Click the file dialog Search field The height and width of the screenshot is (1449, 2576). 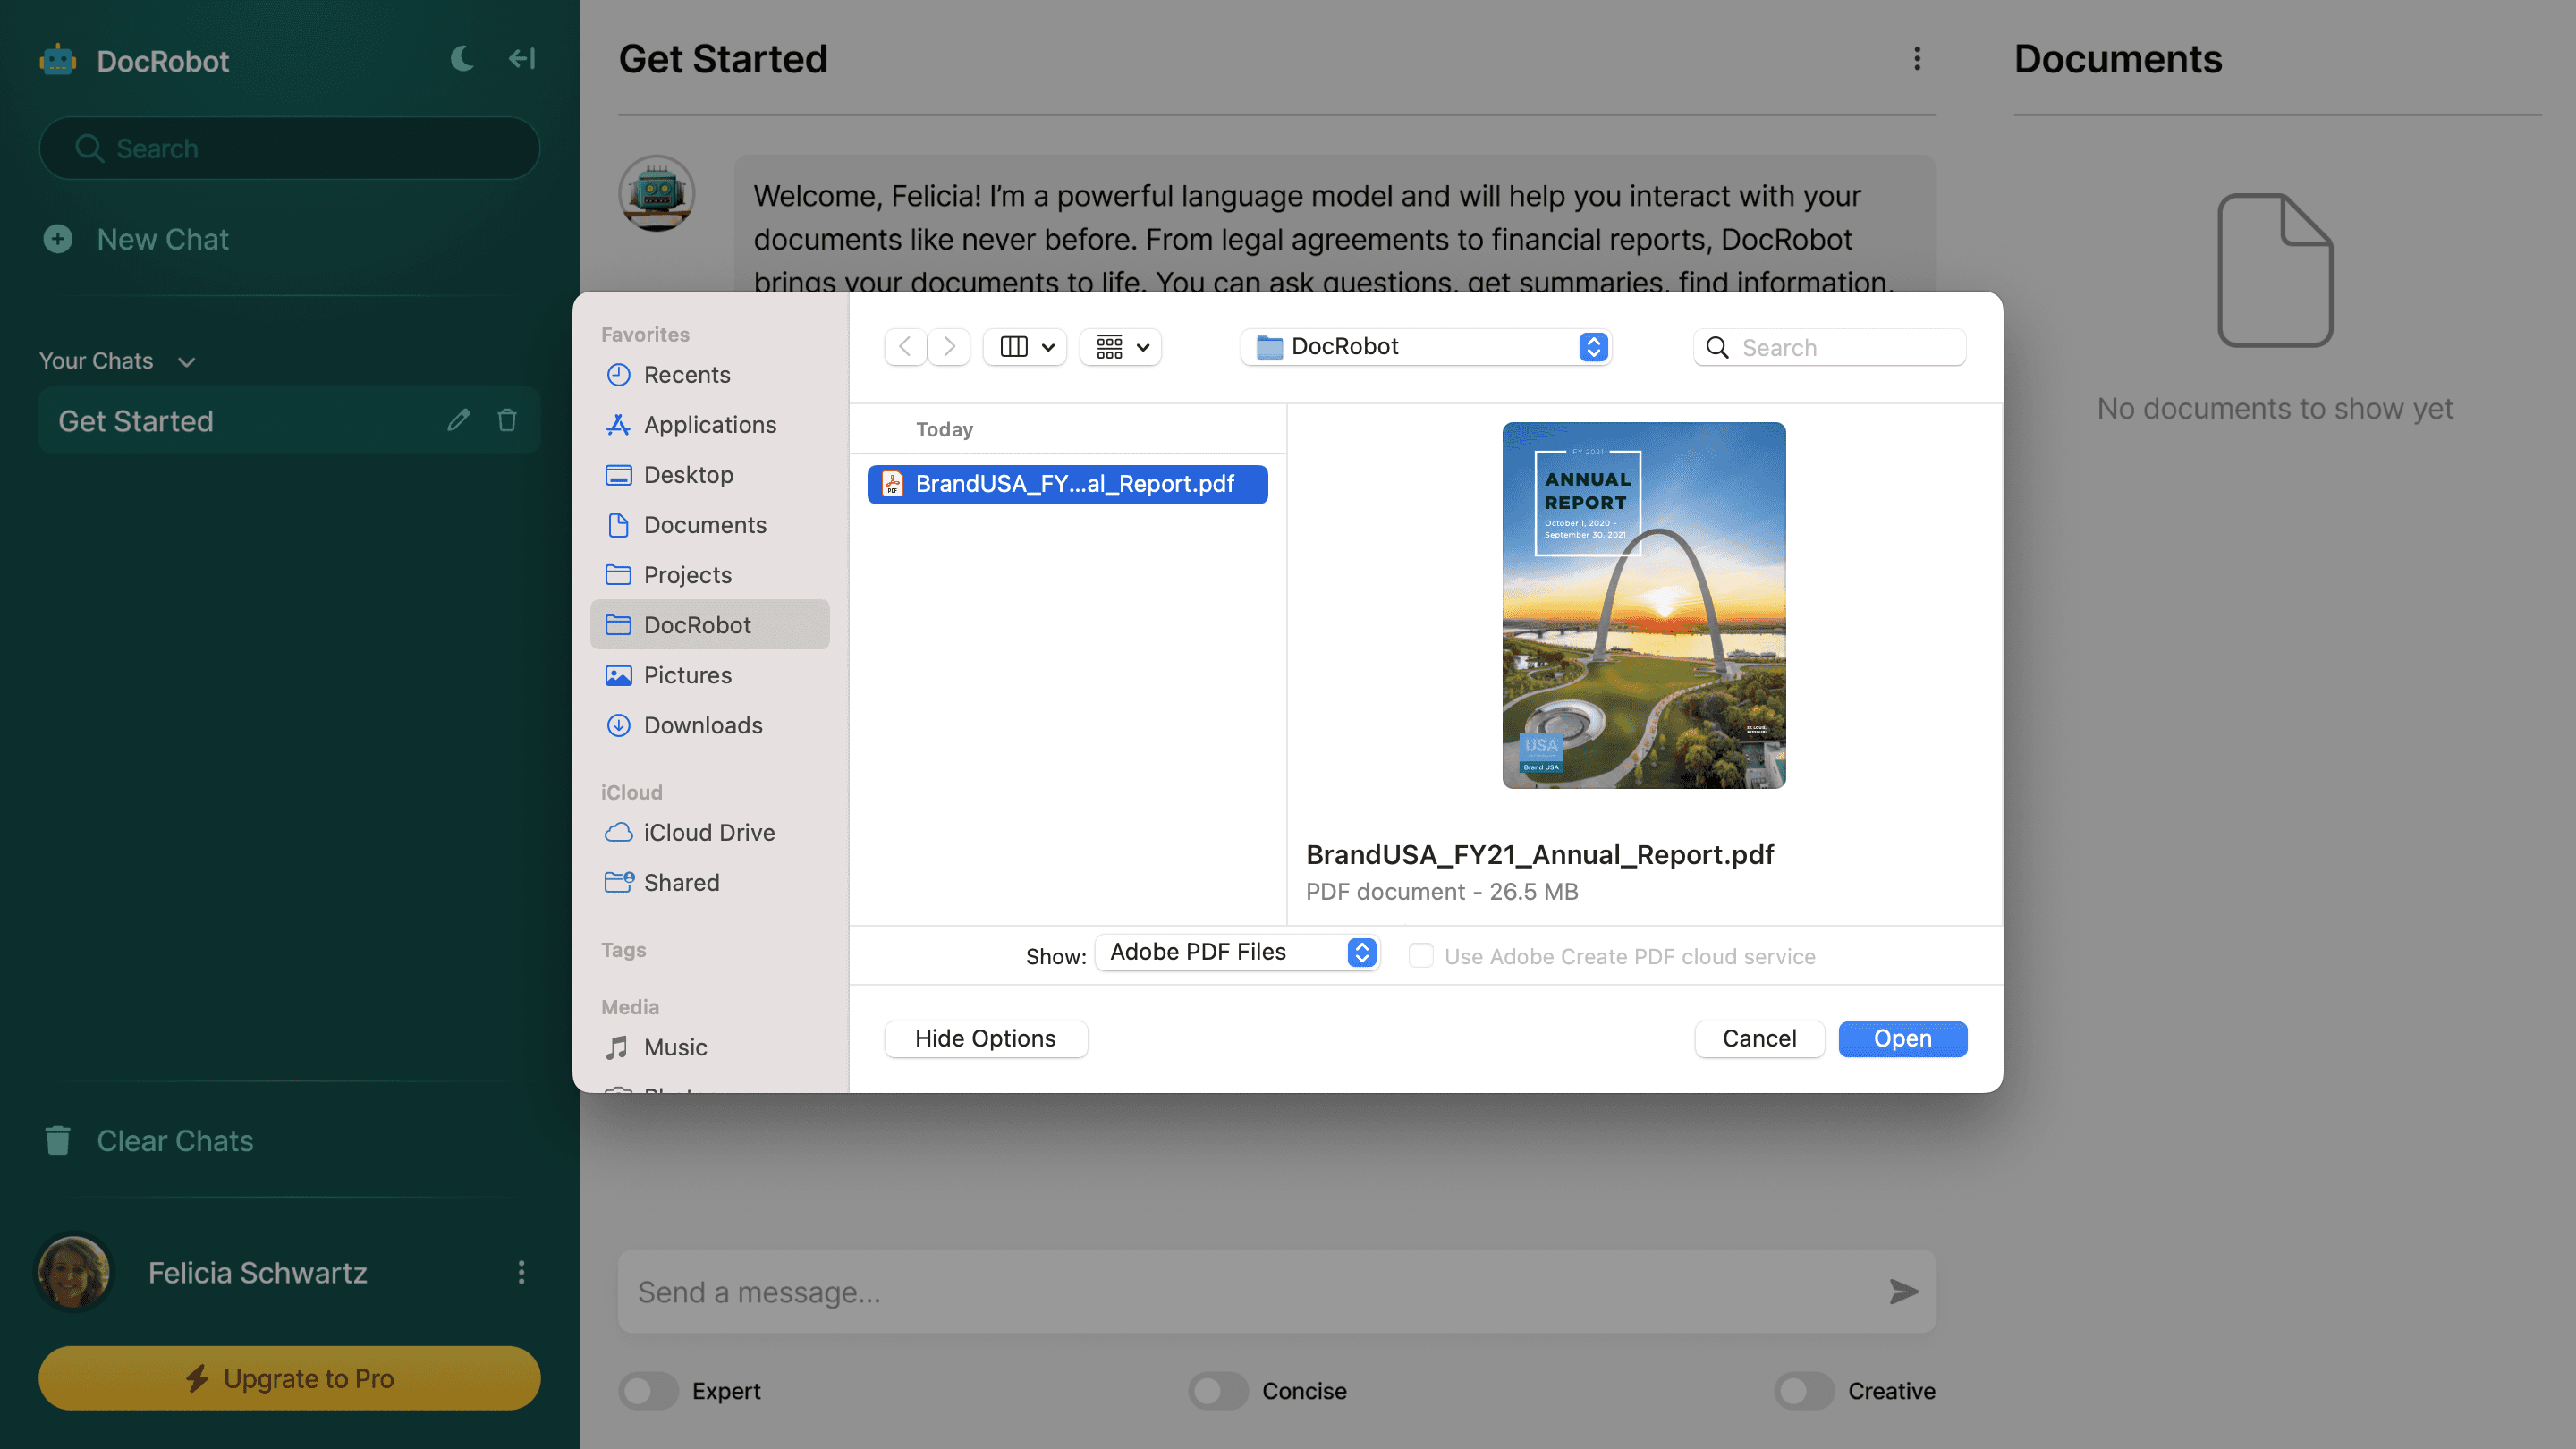[x=1845, y=347]
